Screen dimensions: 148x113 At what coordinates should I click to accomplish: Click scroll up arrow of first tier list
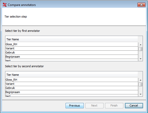point(141,45)
